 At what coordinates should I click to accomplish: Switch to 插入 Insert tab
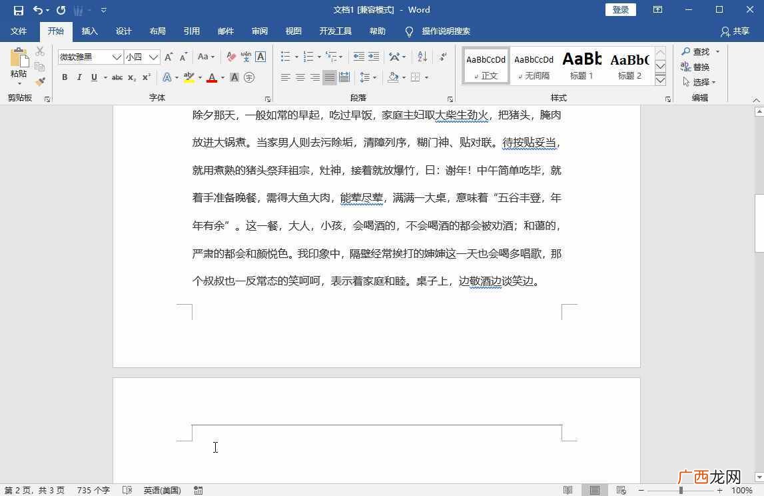[x=90, y=31]
